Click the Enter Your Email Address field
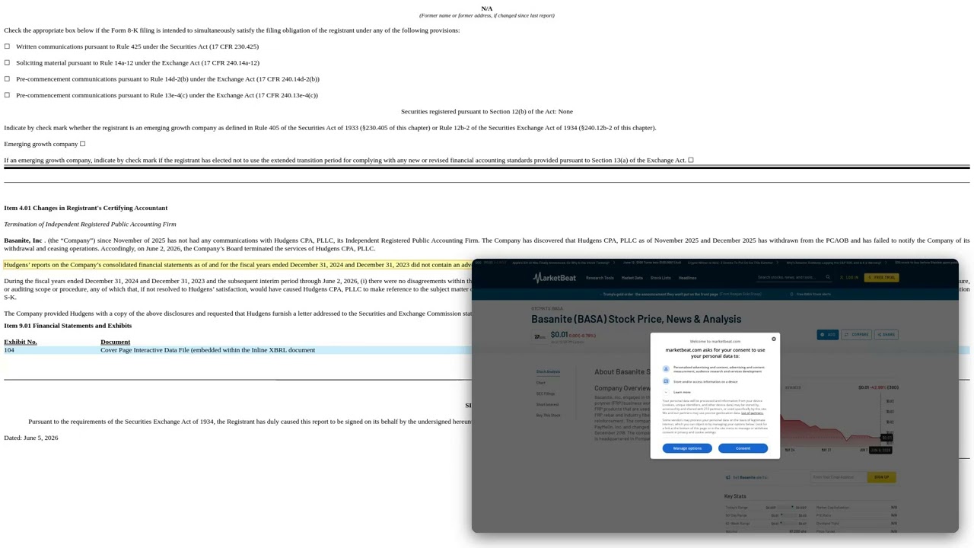The image size is (974, 548). (x=838, y=477)
